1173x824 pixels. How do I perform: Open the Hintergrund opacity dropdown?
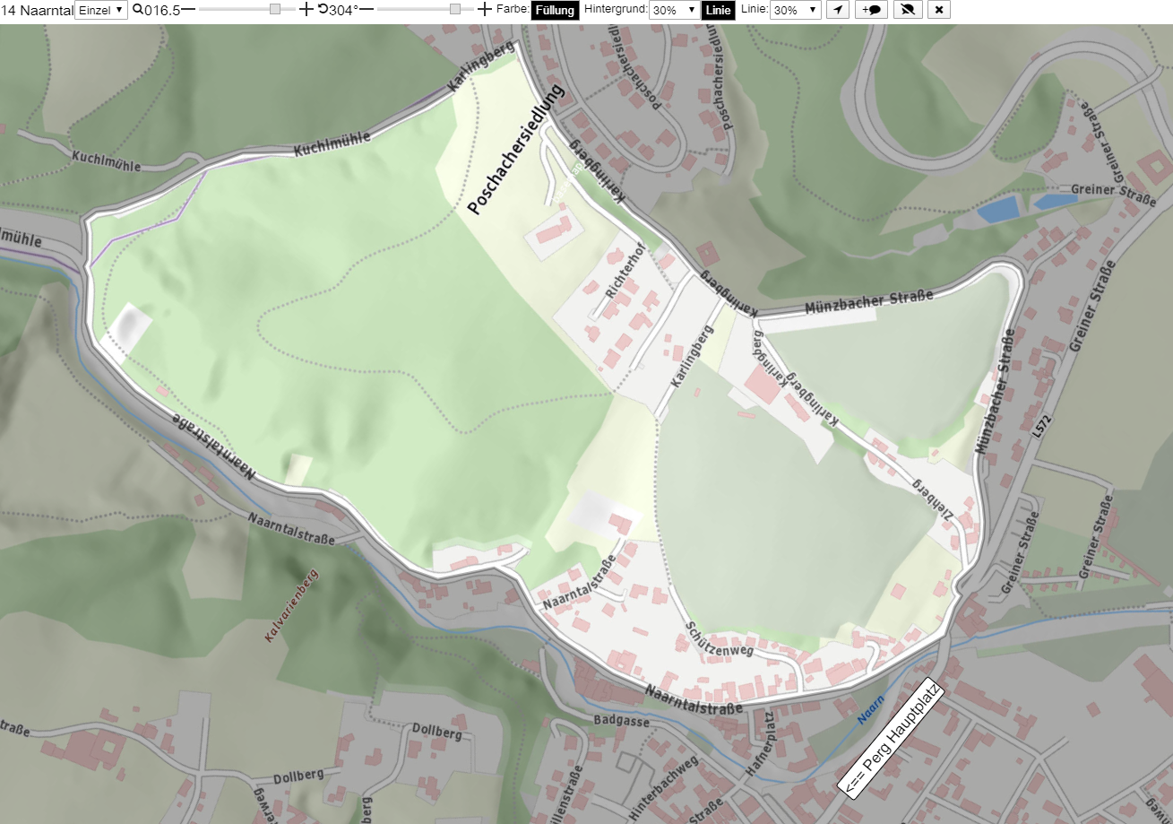[674, 10]
